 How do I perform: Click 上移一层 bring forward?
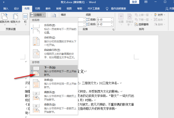pyautogui.click(x=141, y=15)
